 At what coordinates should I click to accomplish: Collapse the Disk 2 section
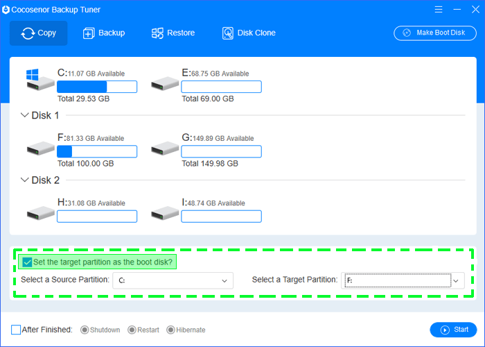pos(24,180)
